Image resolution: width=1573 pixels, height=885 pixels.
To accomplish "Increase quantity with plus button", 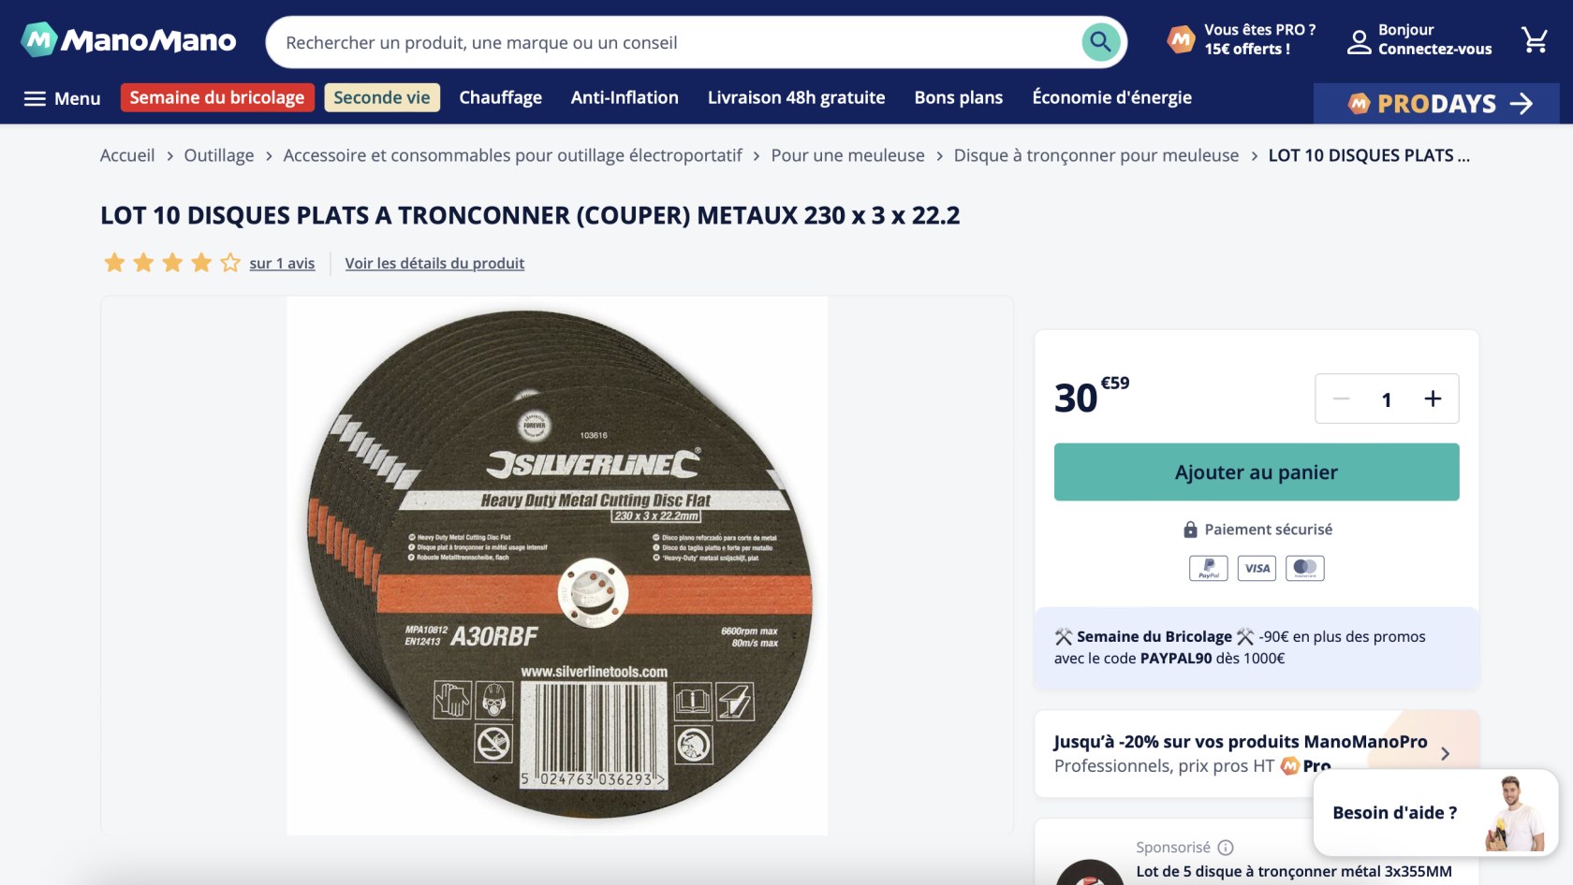I will pyautogui.click(x=1433, y=399).
